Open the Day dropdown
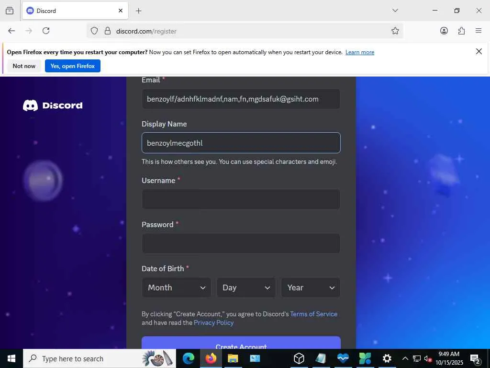The width and height of the screenshot is (490, 368). (246, 287)
